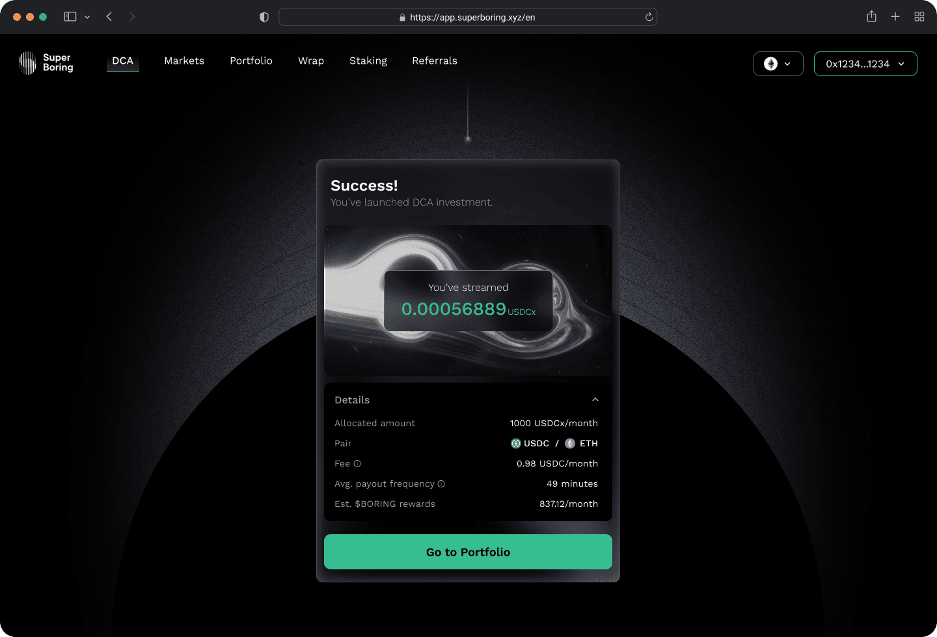Click the USDC token icon in Pair

click(516, 444)
